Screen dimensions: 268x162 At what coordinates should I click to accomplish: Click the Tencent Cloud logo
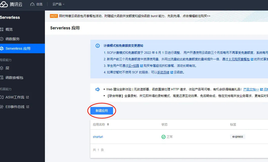coord(11,4)
